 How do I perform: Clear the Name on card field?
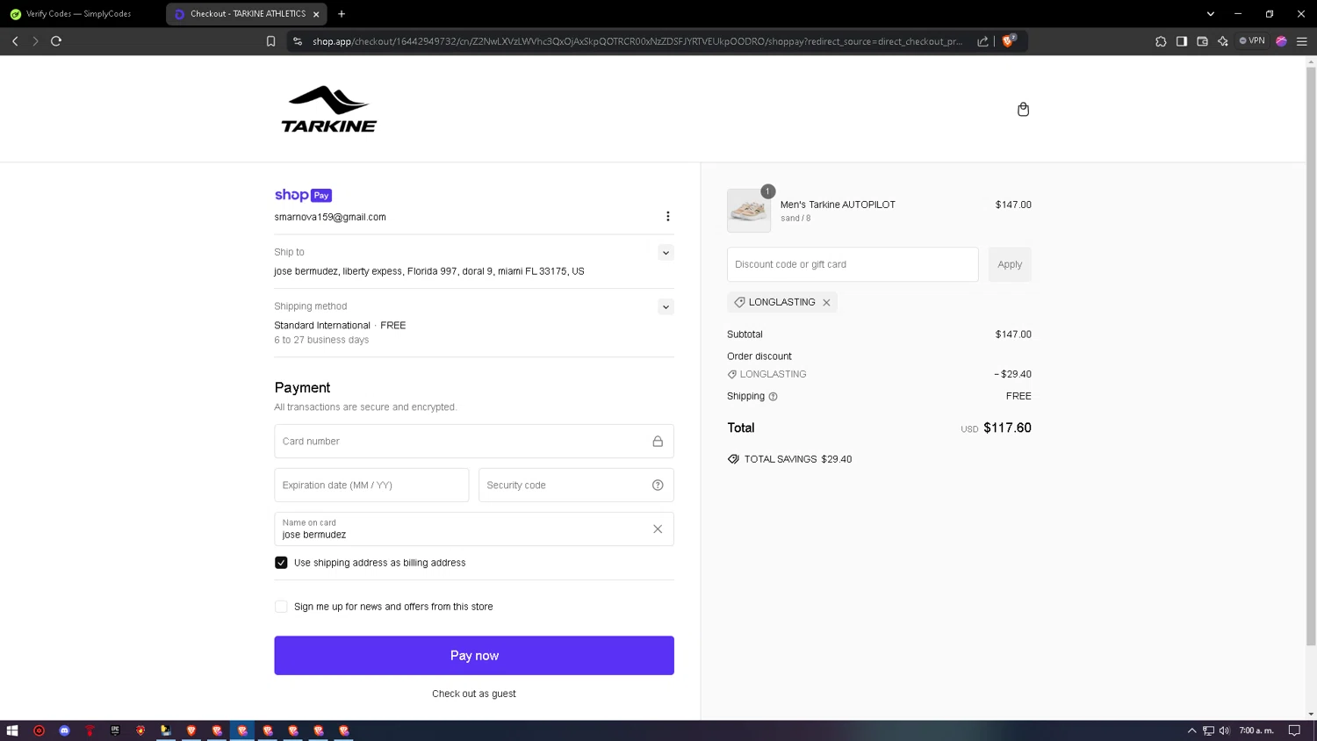click(658, 529)
